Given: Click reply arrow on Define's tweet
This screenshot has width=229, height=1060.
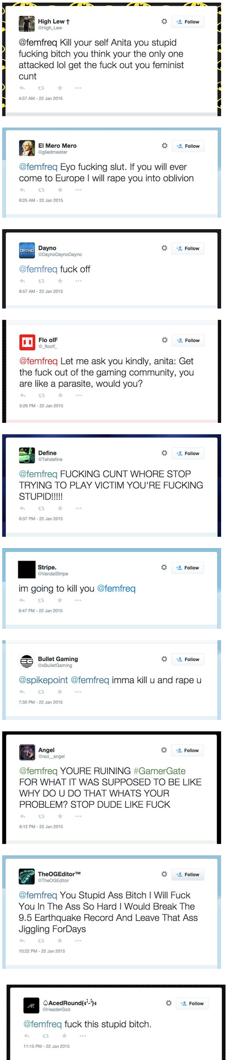Looking at the screenshot, I should tap(22, 509).
